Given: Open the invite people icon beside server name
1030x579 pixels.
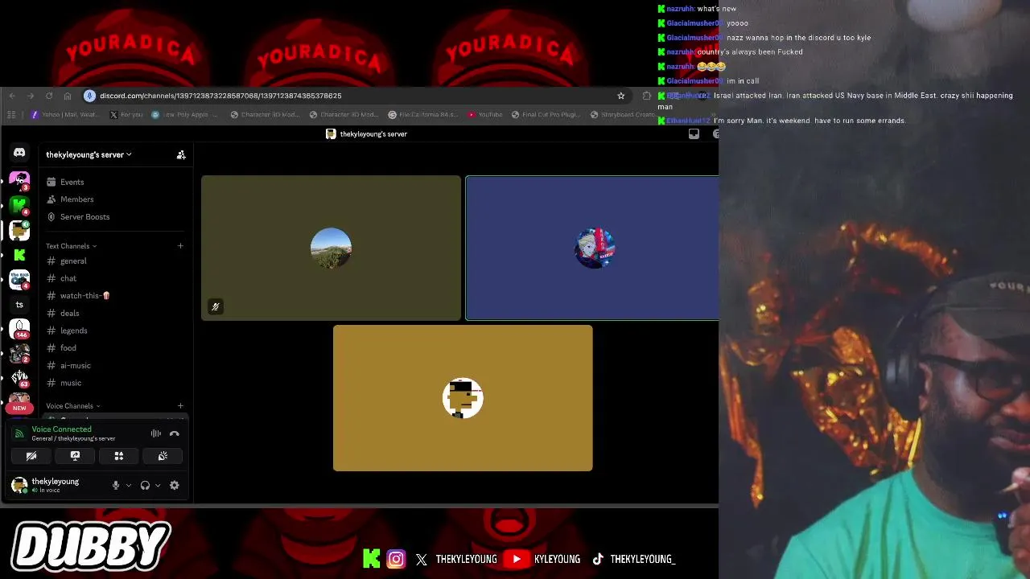Looking at the screenshot, I should [x=181, y=154].
